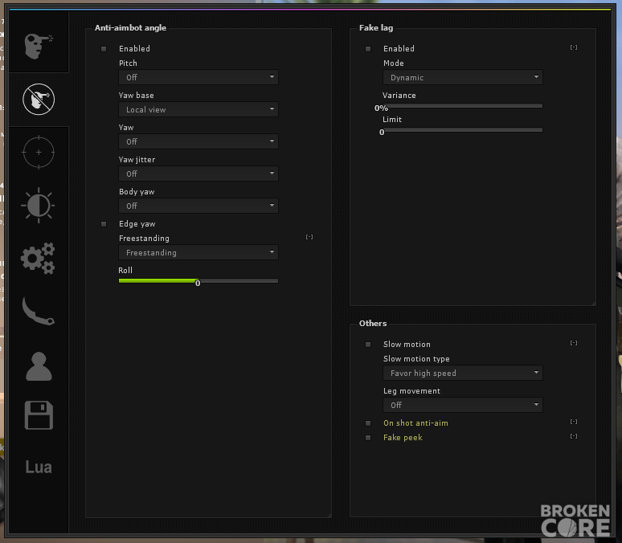Click the Slow motion label
The width and height of the screenshot is (622, 543).
[x=407, y=345]
